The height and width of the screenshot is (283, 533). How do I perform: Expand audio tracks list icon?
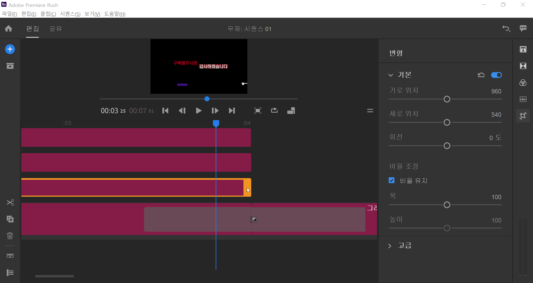pyautogui.click(x=10, y=273)
